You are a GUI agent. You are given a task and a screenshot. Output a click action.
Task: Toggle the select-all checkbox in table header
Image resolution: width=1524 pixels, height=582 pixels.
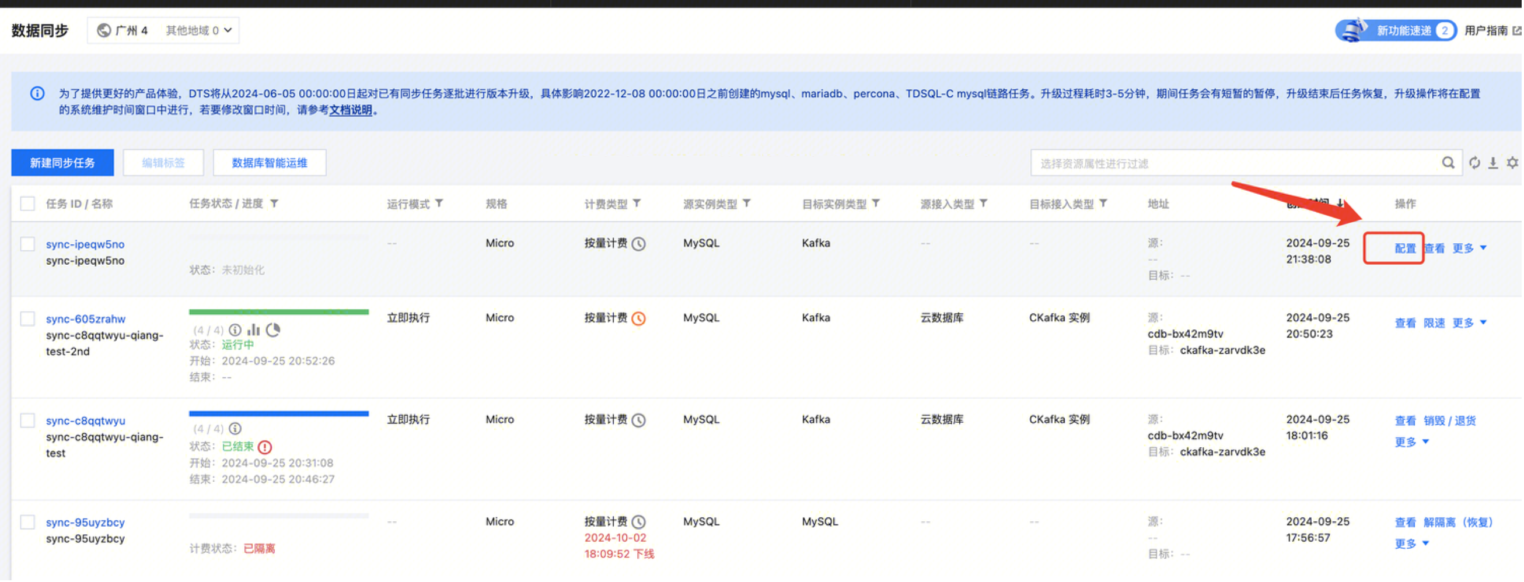tap(27, 204)
